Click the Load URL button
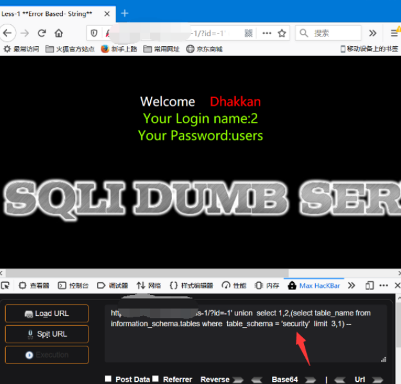Screen dimensions: 401x384 pyautogui.click(x=47, y=313)
